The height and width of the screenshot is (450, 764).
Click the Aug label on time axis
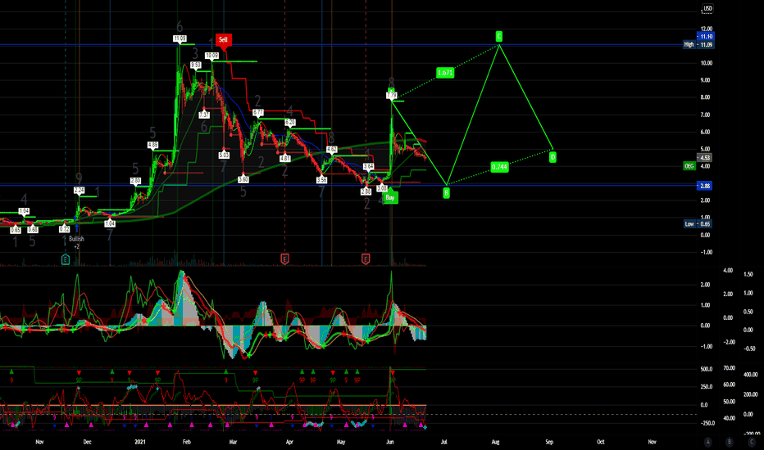(495, 442)
